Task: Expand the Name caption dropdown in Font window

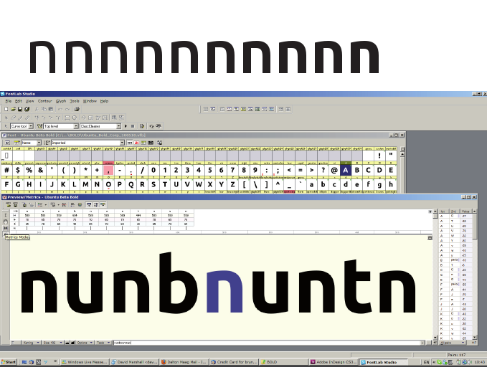Action: (x=39, y=143)
